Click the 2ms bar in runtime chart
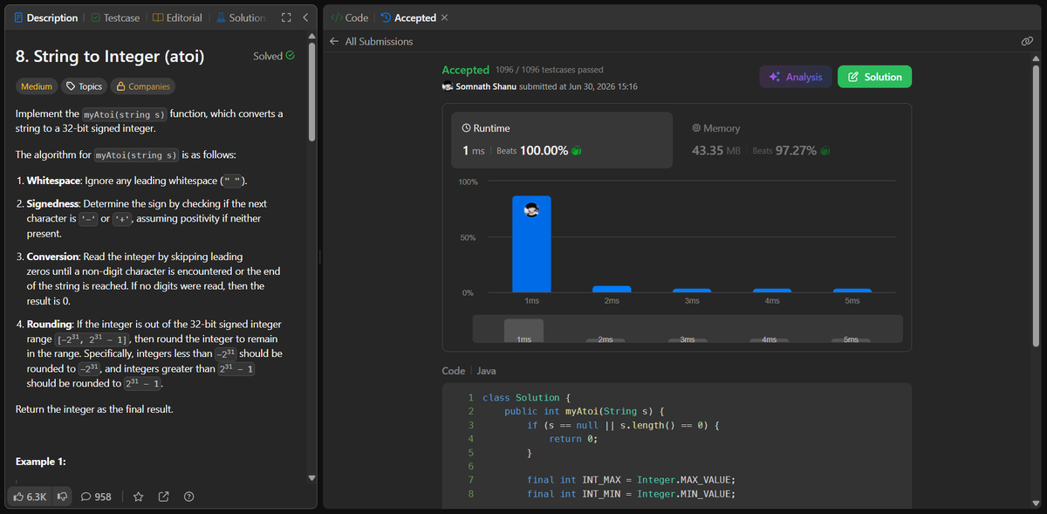 [612, 289]
